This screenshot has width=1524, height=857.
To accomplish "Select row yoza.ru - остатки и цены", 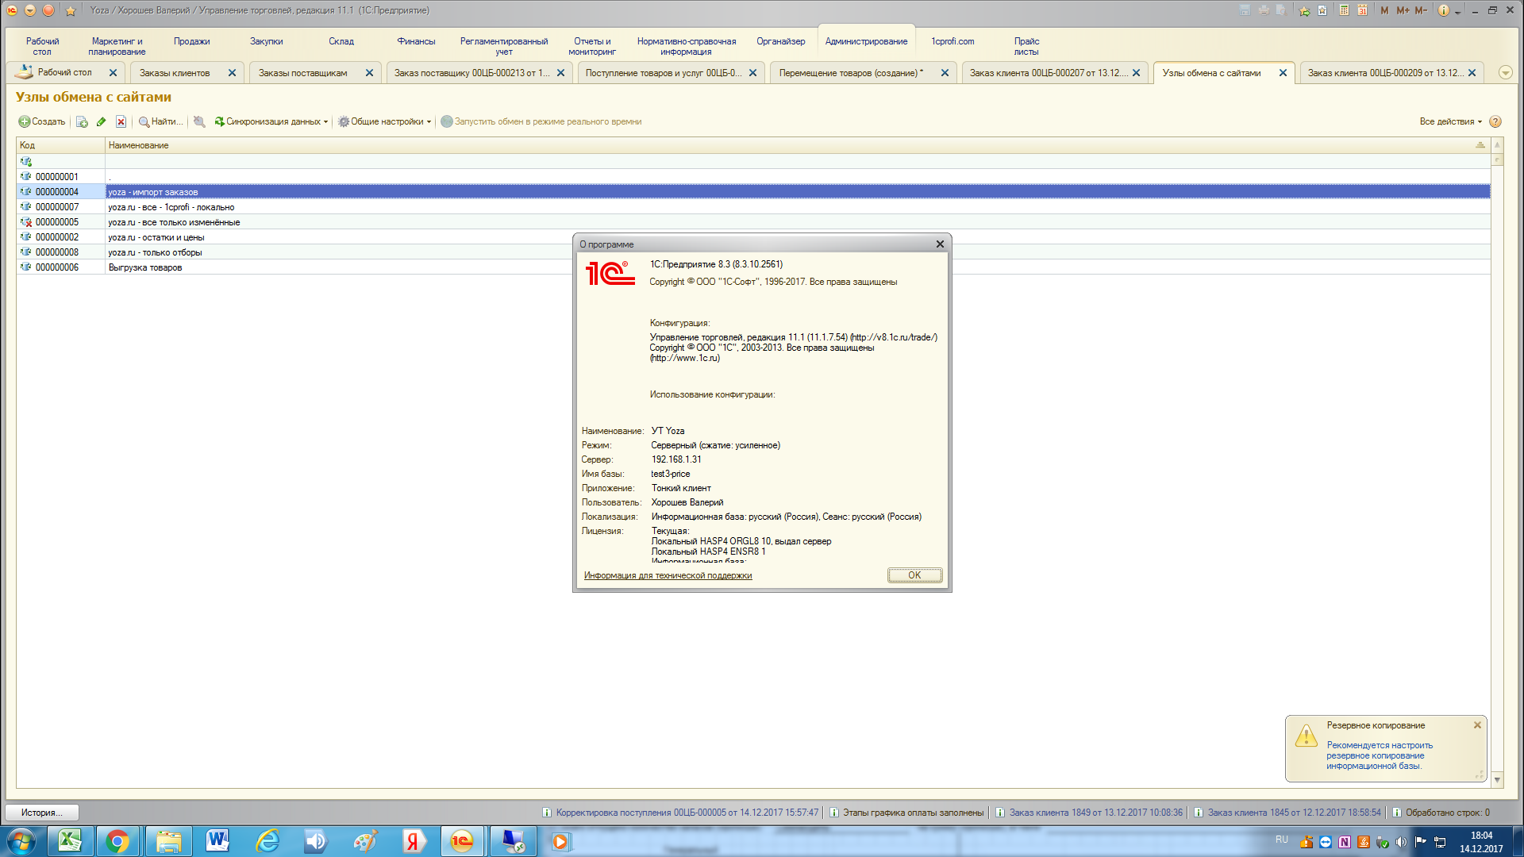I will point(156,237).
